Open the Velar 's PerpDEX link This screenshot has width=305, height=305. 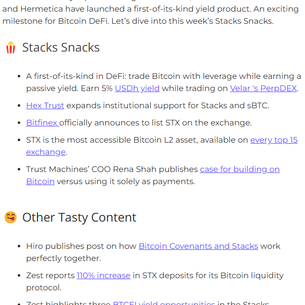264,89
